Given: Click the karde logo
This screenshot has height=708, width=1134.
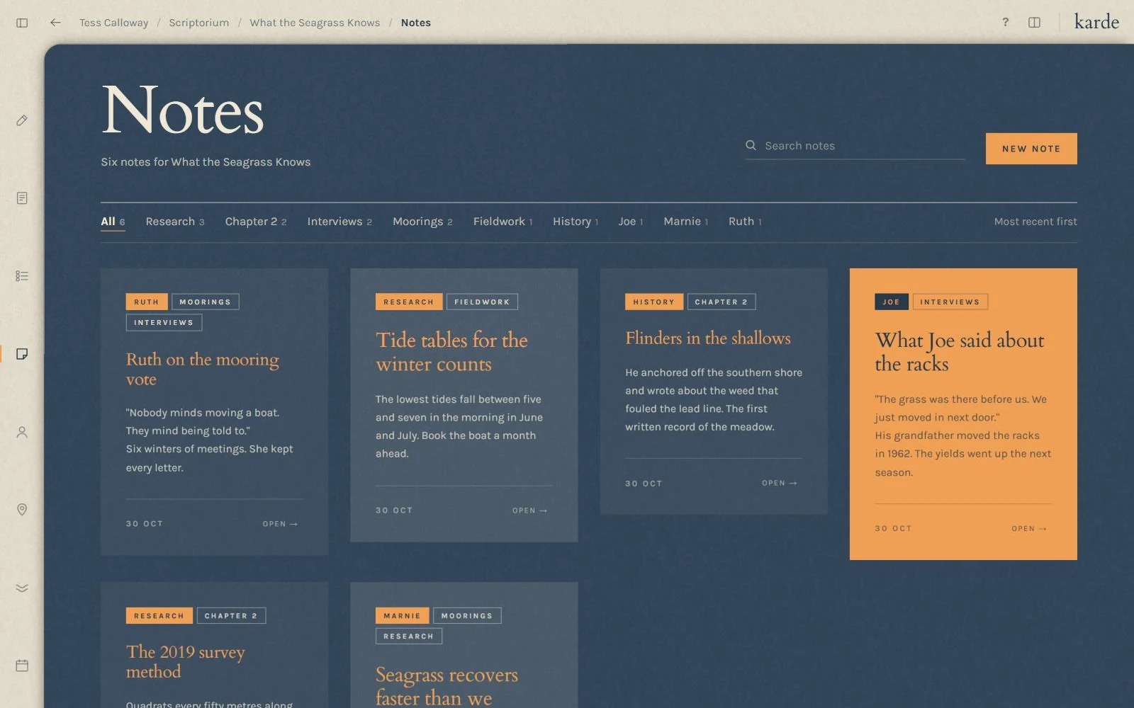Looking at the screenshot, I should coord(1096,22).
